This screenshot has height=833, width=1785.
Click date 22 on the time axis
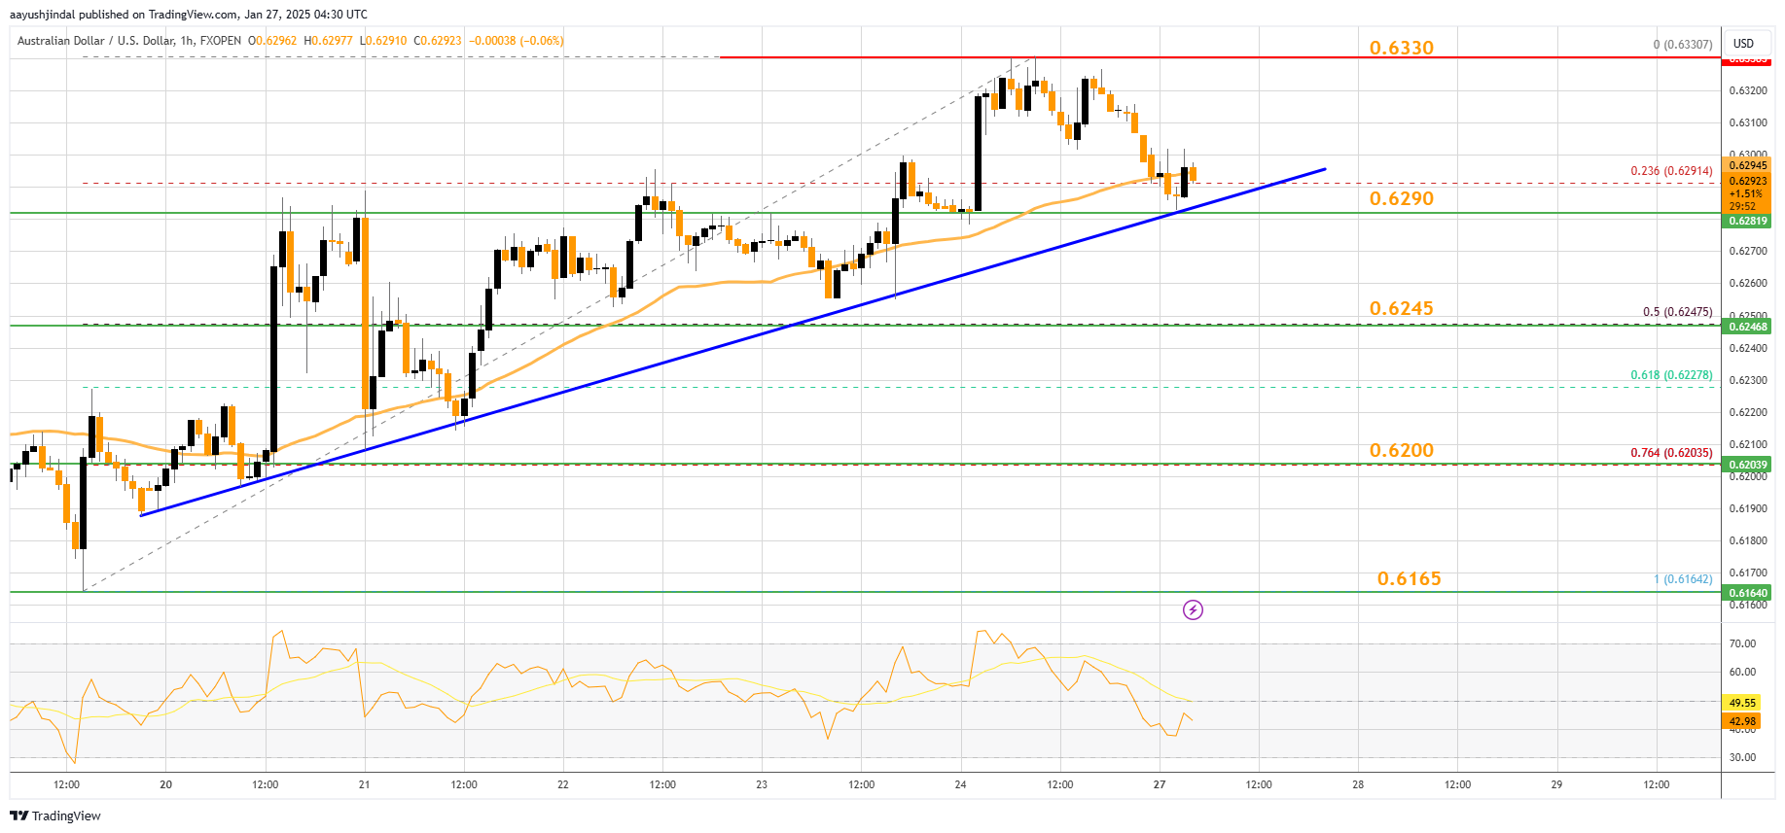click(563, 784)
